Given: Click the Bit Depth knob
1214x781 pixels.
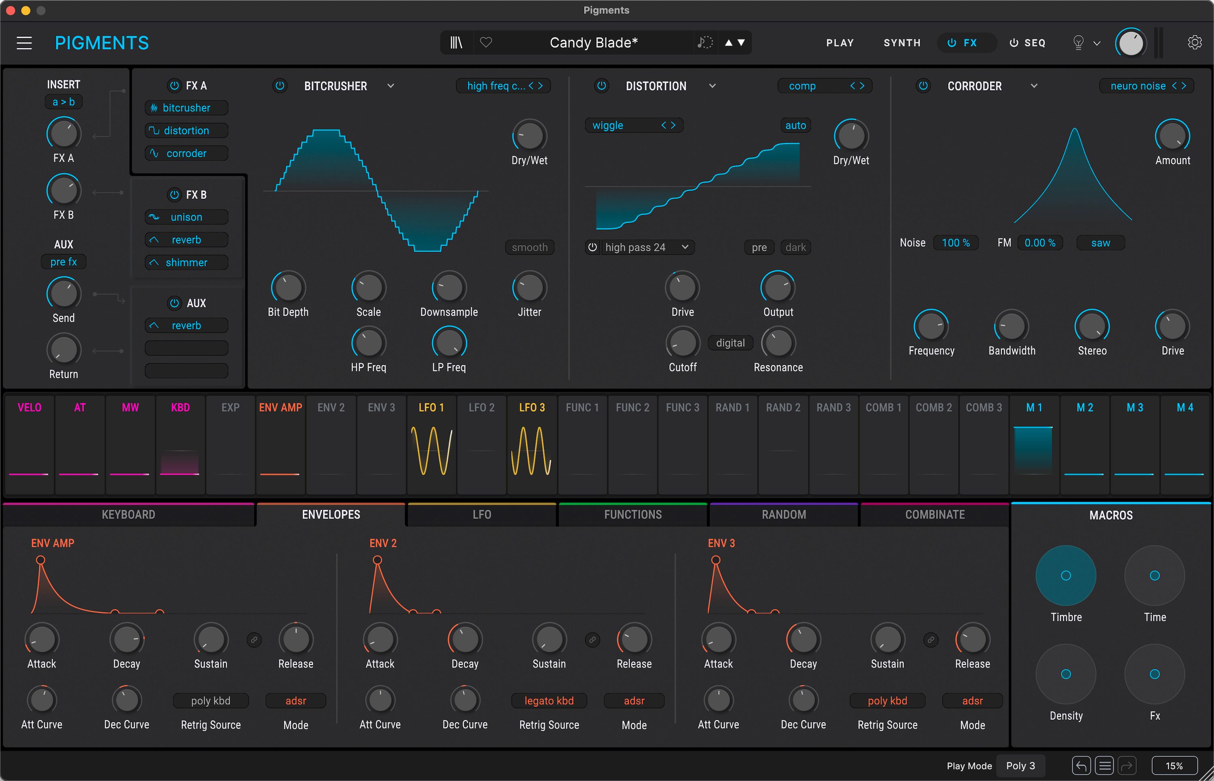Looking at the screenshot, I should click(x=288, y=288).
